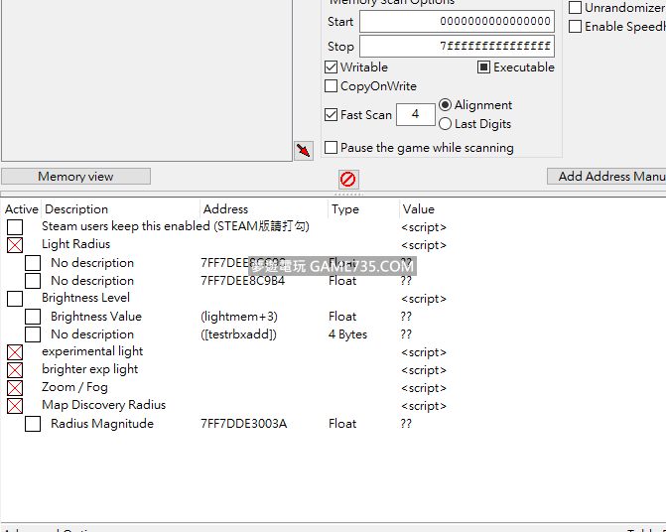Select the Radius Magnitude table entry
The image size is (666, 532).
click(102, 424)
